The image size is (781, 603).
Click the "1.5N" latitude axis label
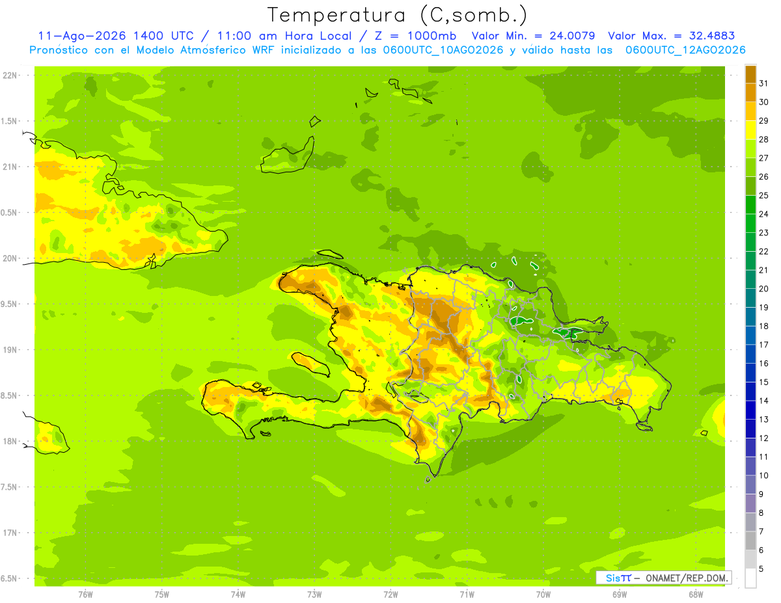coord(9,121)
